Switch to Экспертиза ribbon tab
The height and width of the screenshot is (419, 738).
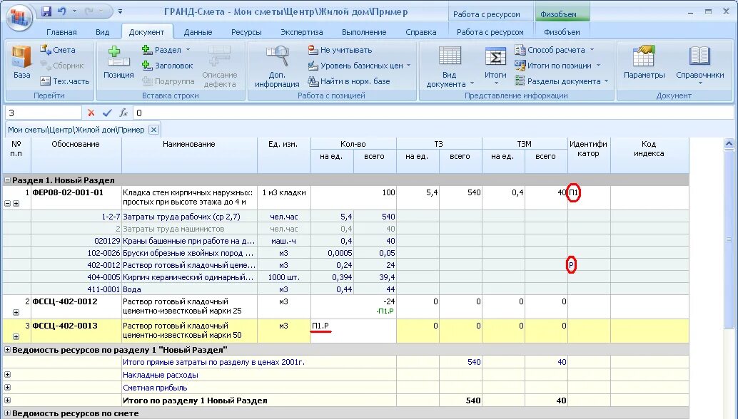coord(302,32)
